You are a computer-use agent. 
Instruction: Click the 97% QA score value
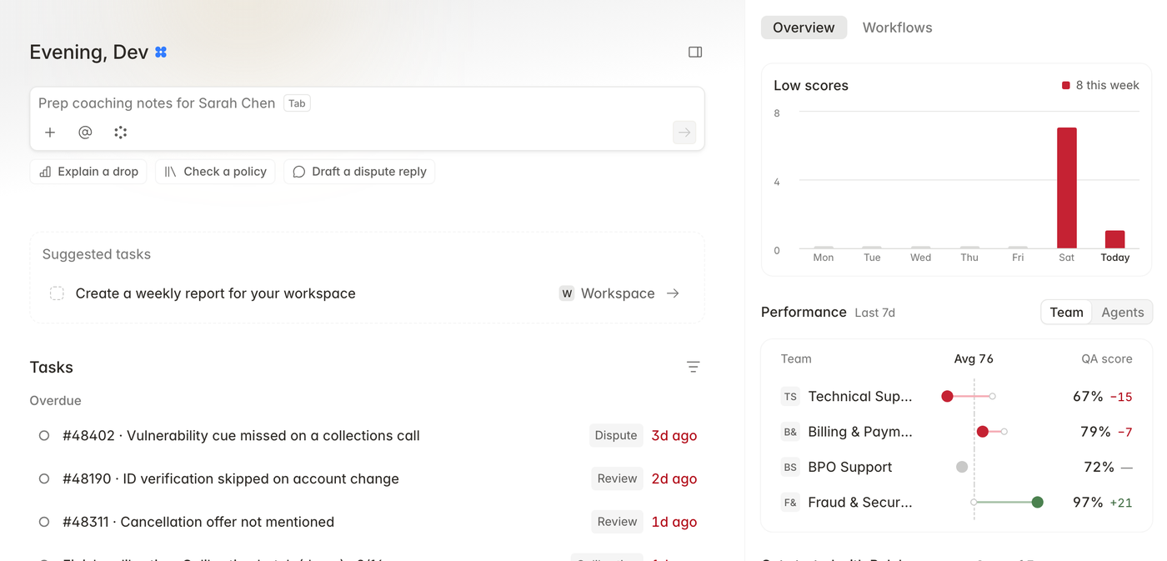[x=1088, y=502]
